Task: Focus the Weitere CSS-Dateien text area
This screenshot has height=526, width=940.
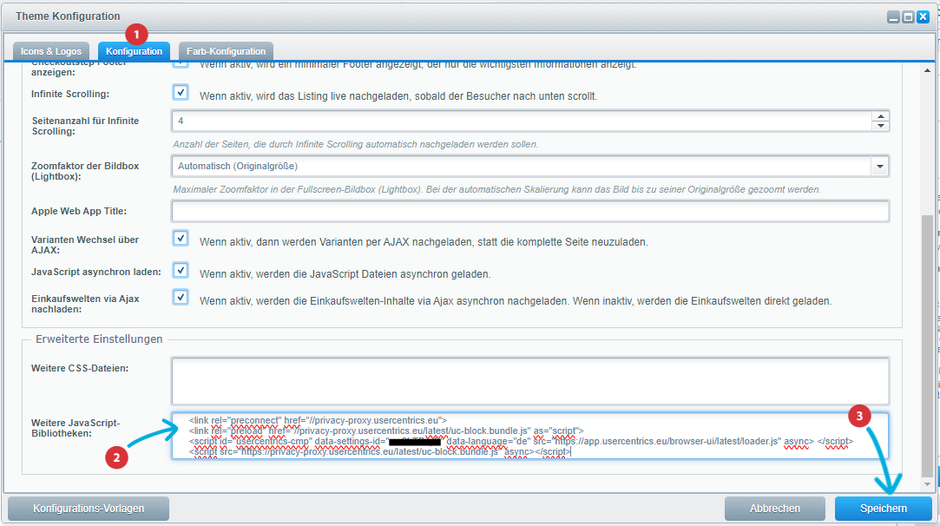Action: [x=529, y=381]
